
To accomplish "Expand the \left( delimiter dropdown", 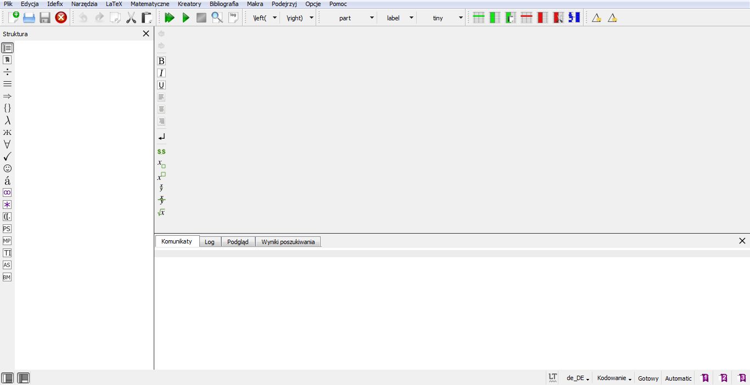I will [x=275, y=18].
